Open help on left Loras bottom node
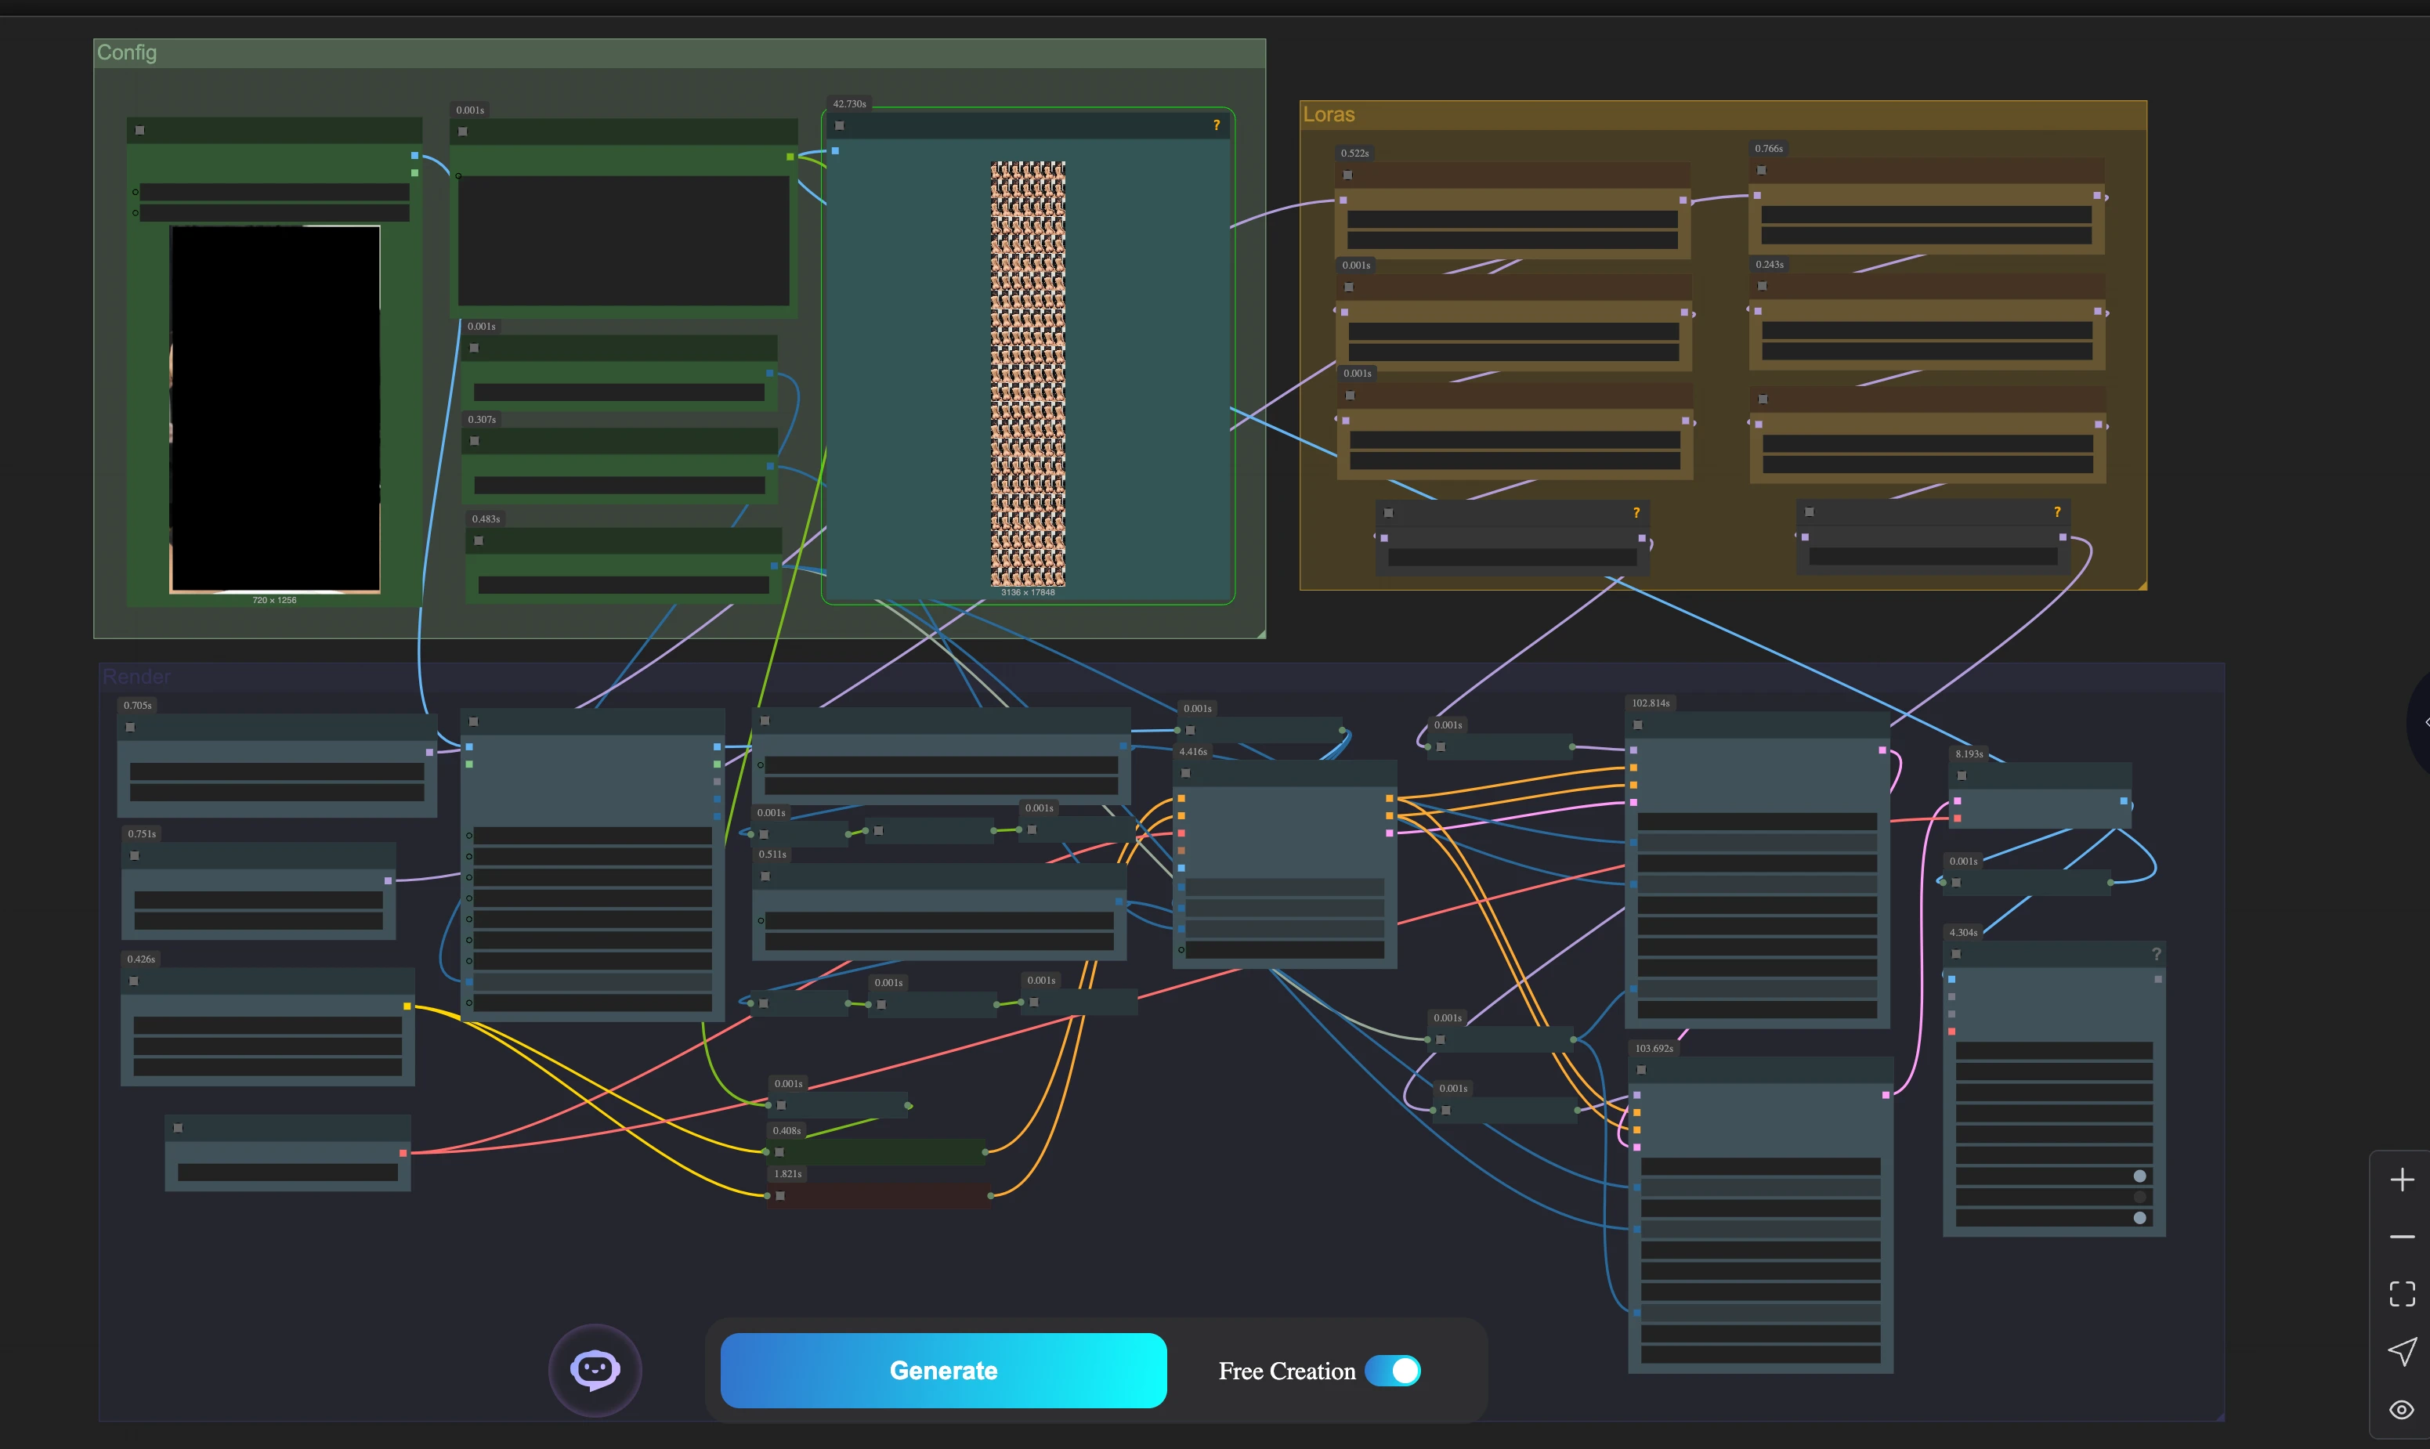The width and height of the screenshot is (2430, 1449). pos(1636,512)
